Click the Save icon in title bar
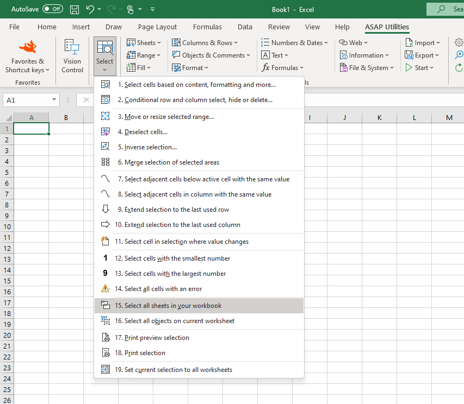Image resolution: width=464 pixels, height=404 pixels. tap(75, 9)
